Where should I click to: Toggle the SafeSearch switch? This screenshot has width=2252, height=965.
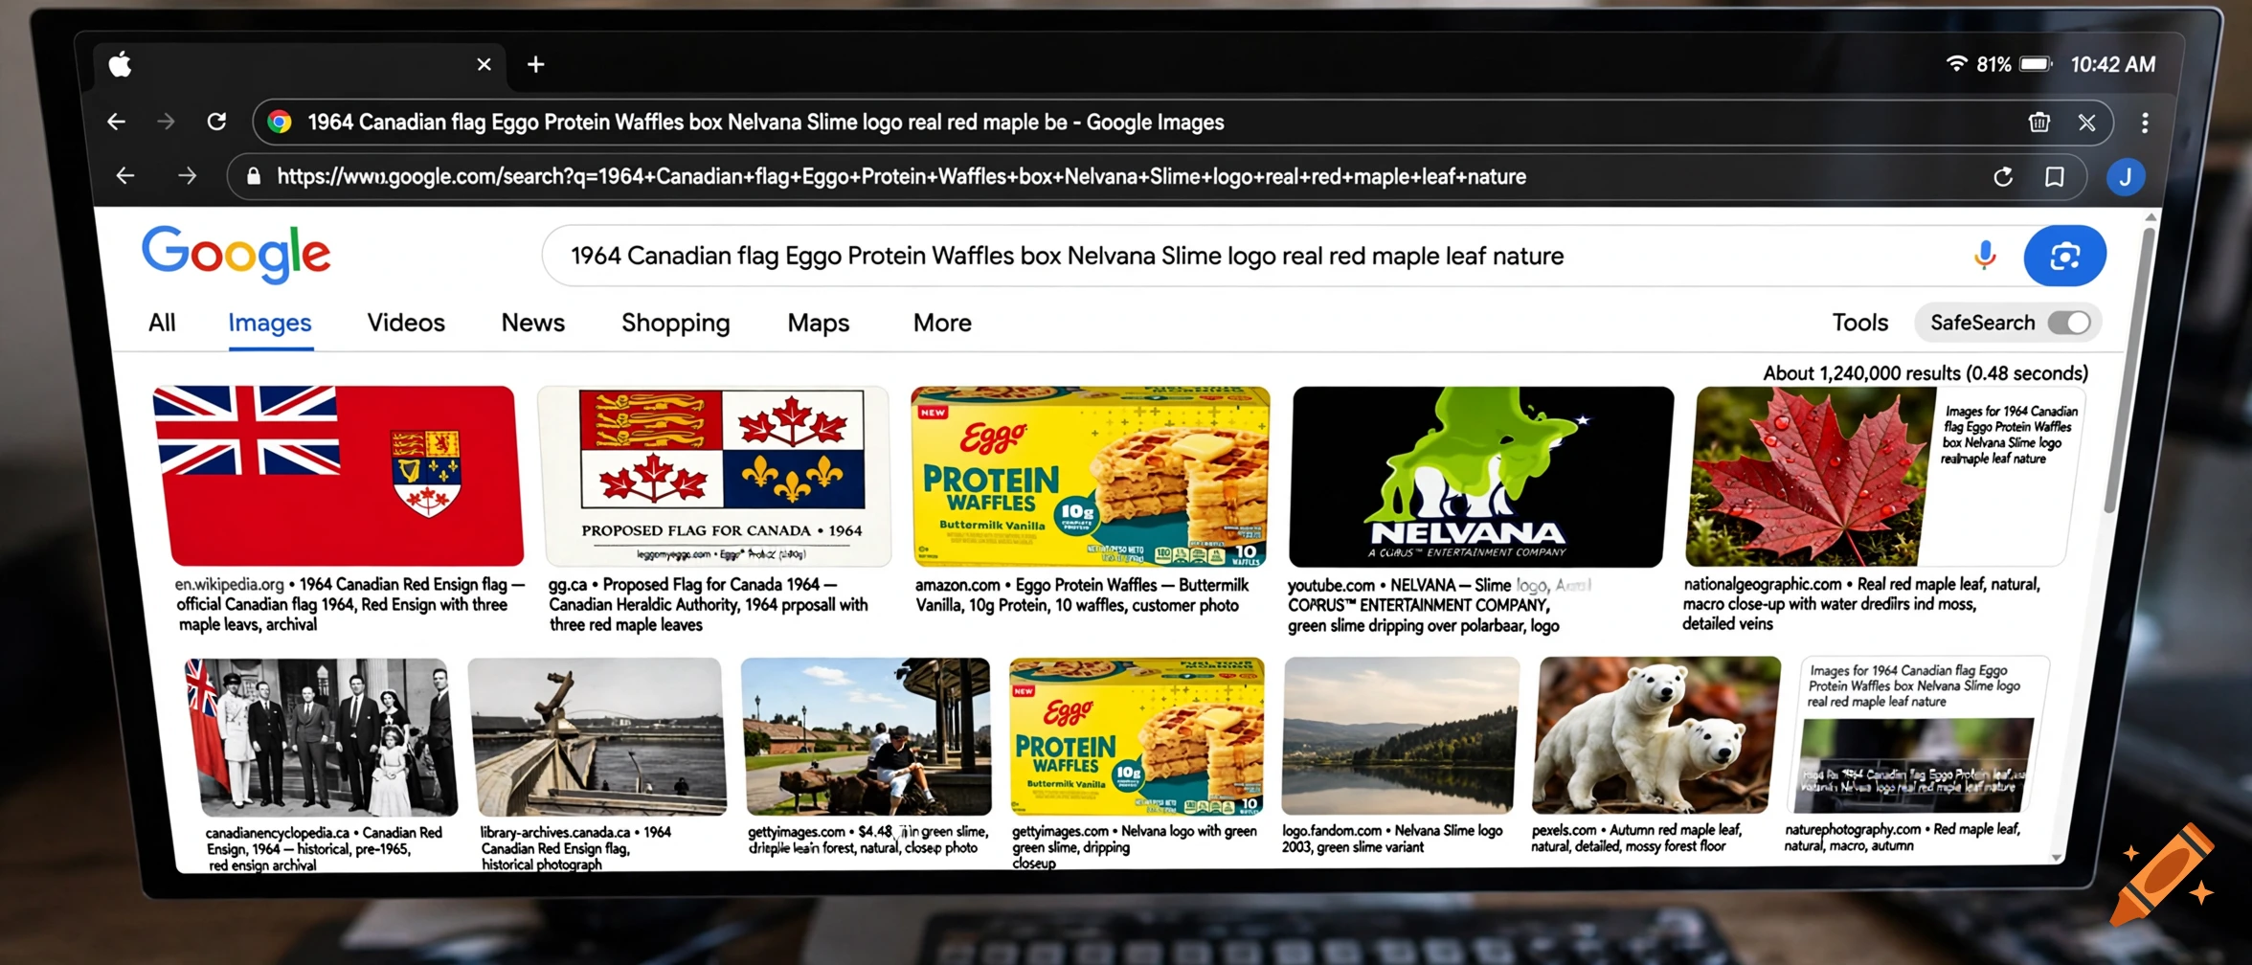click(x=2069, y=323)
